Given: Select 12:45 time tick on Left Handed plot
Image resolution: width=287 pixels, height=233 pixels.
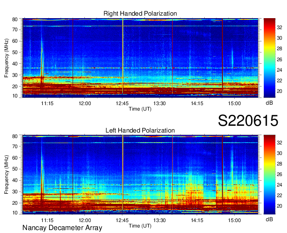Looking at the screenshot, I should click(122, 220).
